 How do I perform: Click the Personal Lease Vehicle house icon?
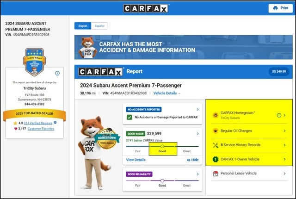(216, 174)
